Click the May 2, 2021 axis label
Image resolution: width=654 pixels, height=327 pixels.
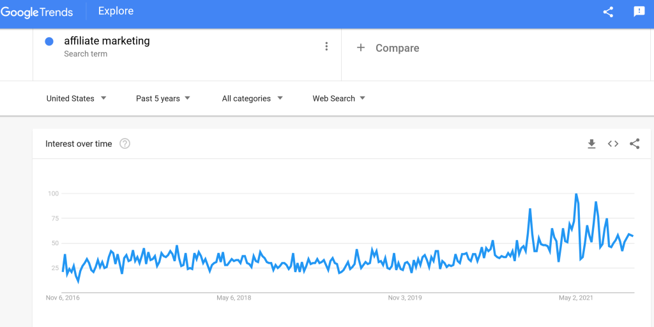pos(576,298)
